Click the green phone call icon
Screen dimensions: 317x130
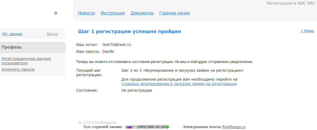tap(167, 127)
